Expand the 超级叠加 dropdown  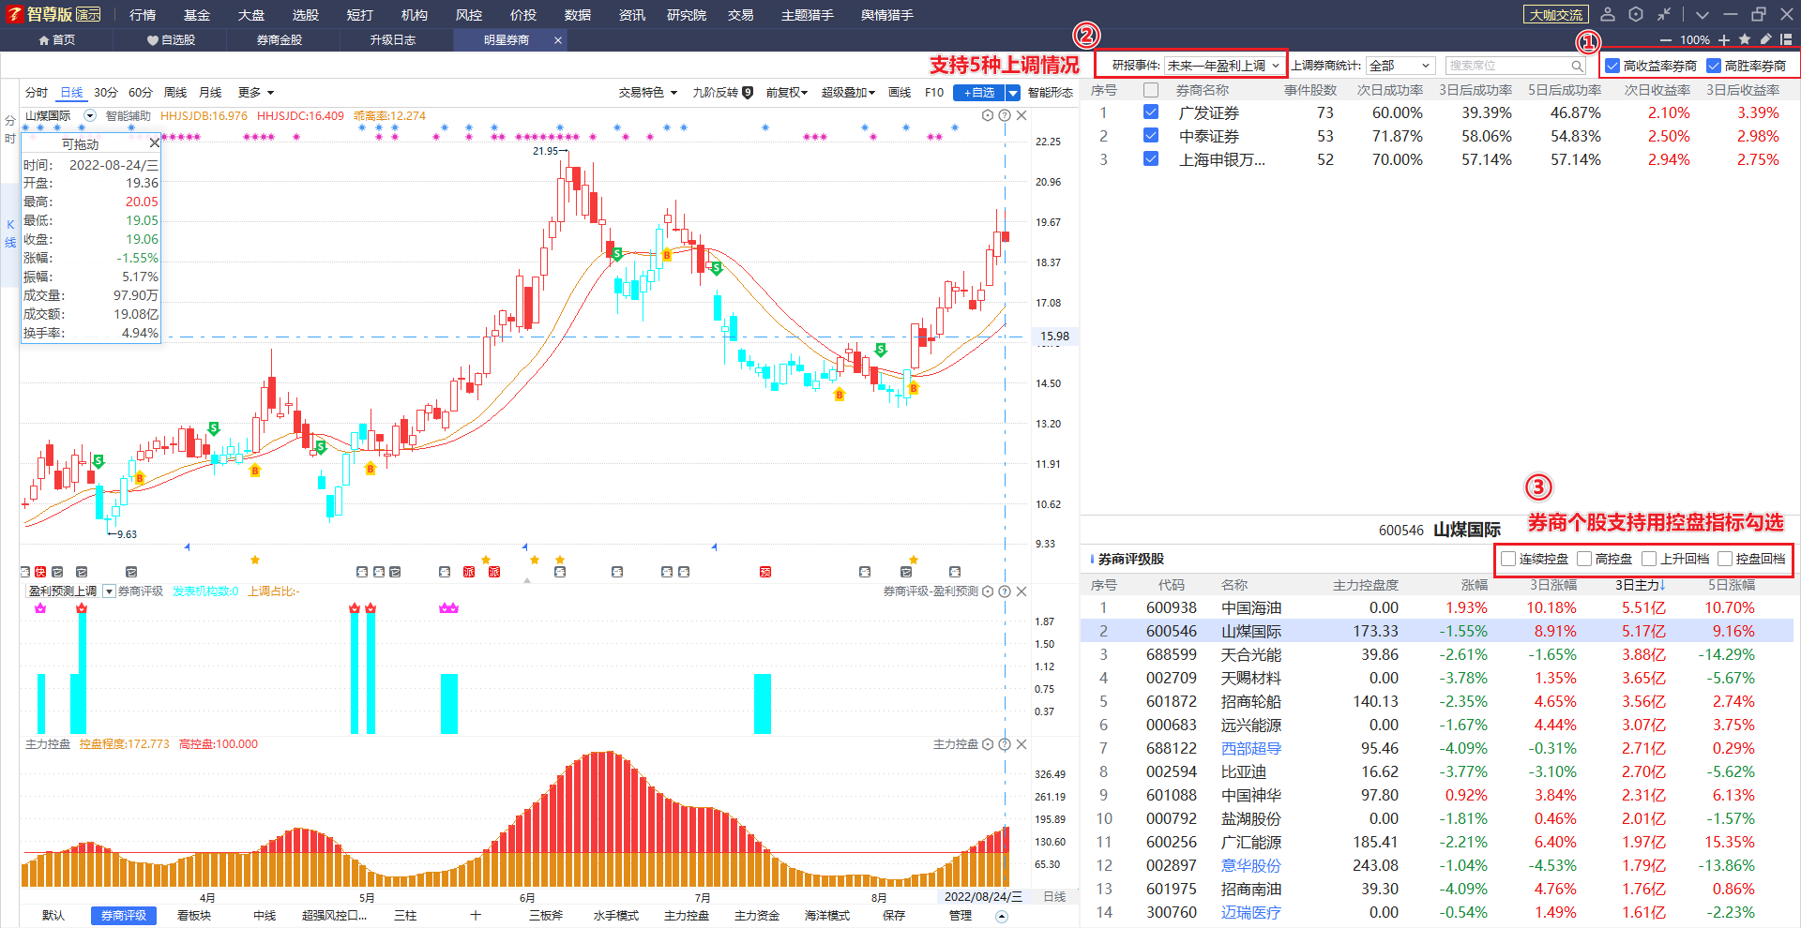point(848,93)
